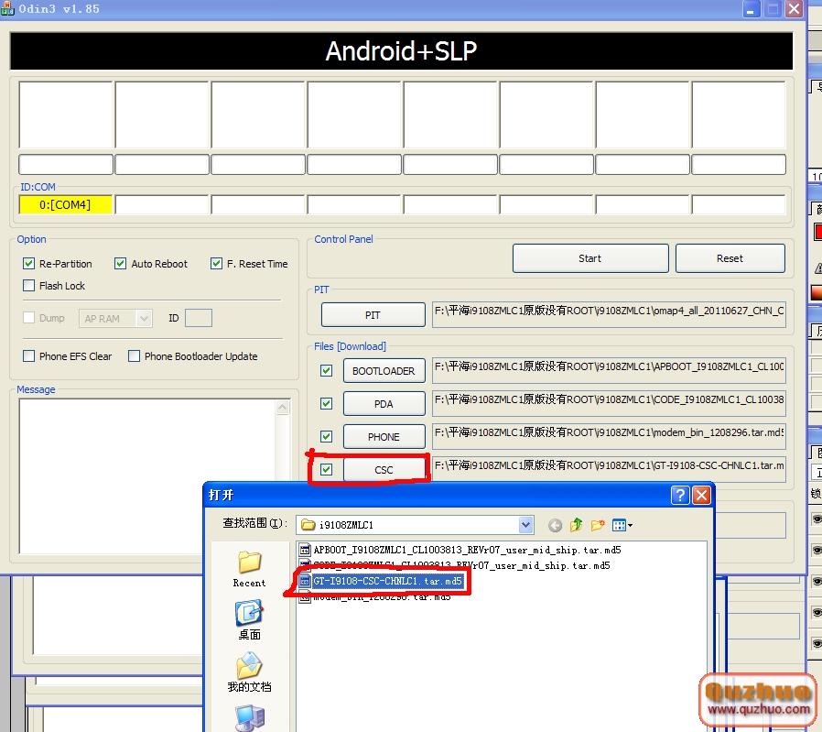Uncheck the CSC file checkbox
This screenshot has width=822, height=732.
(326, 470)
